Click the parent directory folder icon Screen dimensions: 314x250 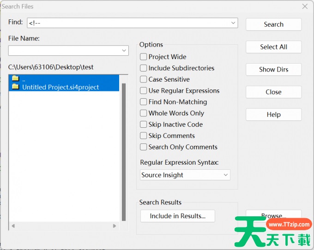(x=15, y=78)
